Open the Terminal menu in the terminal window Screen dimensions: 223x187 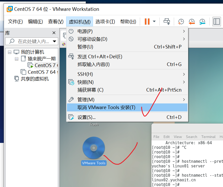208,137
